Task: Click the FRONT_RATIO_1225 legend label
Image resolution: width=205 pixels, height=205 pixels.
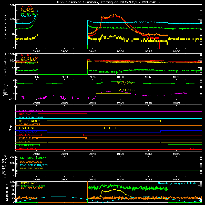Action: pyautogui.click(x=33, y=186)
